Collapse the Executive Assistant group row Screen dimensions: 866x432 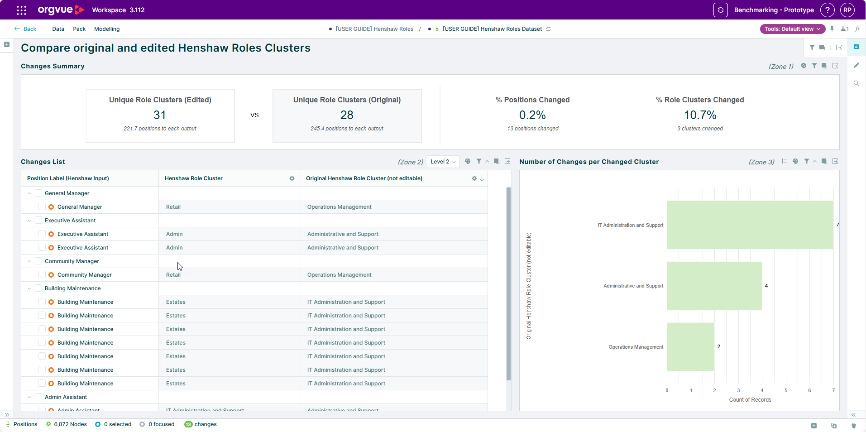tap(29, 221)
